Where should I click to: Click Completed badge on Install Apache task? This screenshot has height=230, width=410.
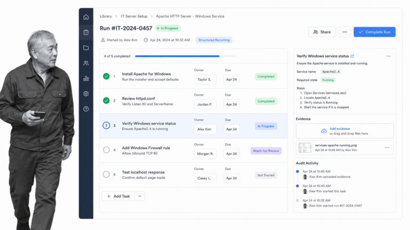(x=266, y=77)
